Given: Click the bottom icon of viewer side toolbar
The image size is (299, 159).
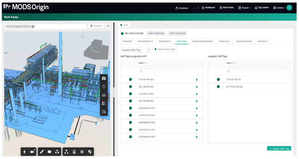Looking at the screenshot, I should 104,111.
